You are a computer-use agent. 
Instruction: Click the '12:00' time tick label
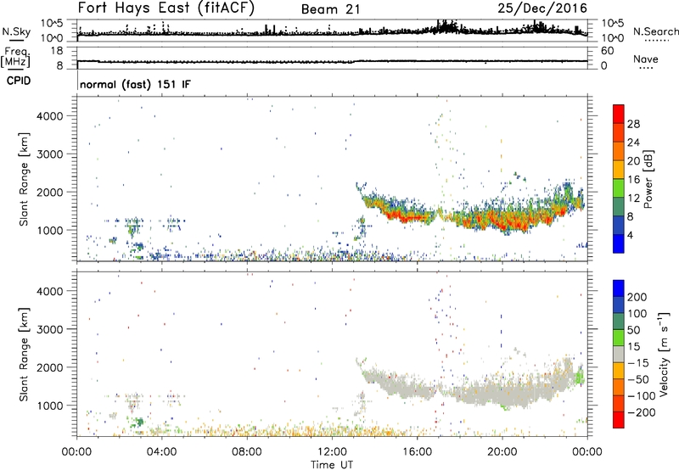point(332,452)
